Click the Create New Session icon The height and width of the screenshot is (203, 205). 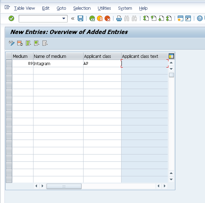(x=180, y=18)
